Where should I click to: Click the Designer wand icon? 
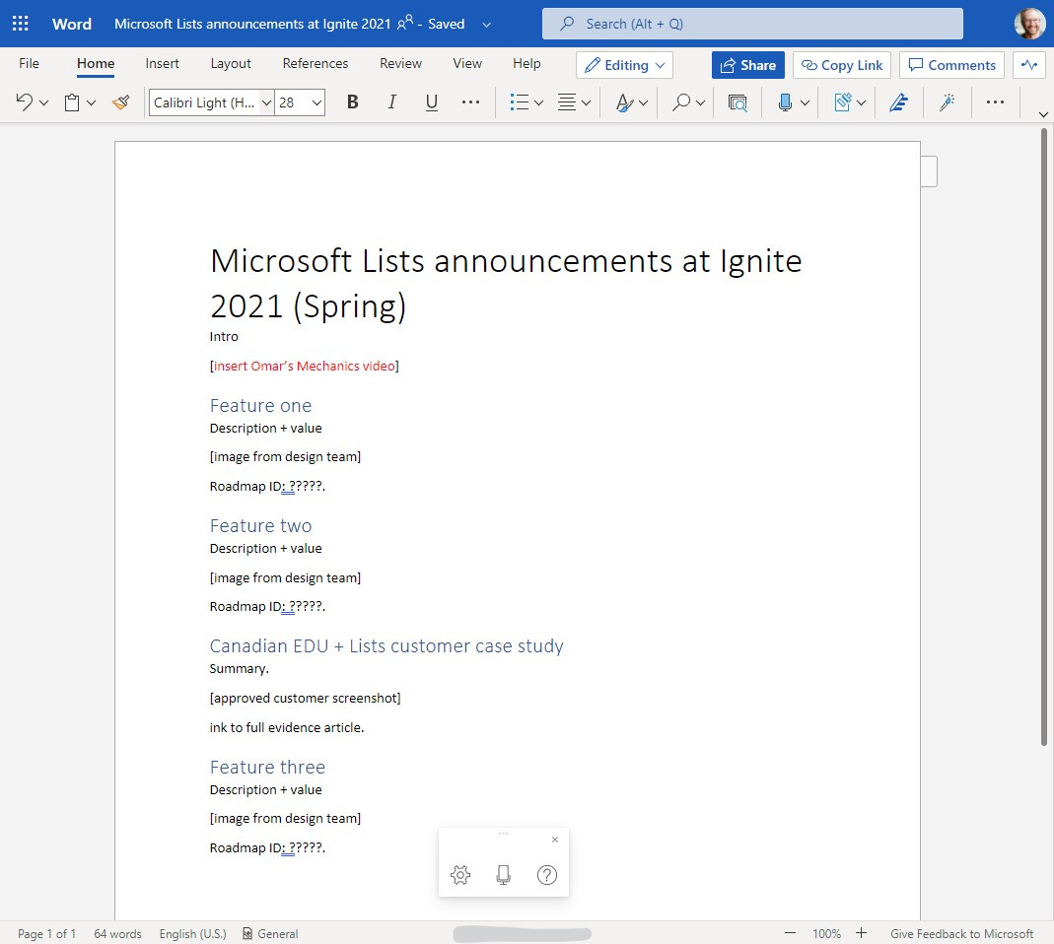coord(948,102)
